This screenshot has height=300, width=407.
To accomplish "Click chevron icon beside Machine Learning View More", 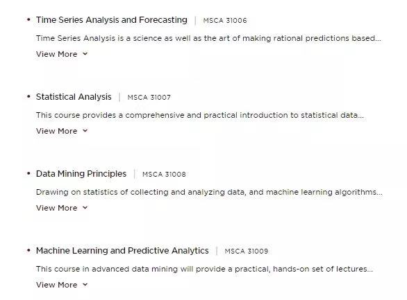I will pyautogui.click(x=85, y=285).
